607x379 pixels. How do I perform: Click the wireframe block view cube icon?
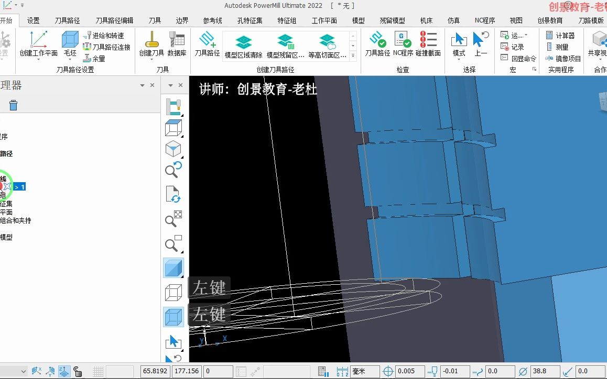tap(174, 128)
